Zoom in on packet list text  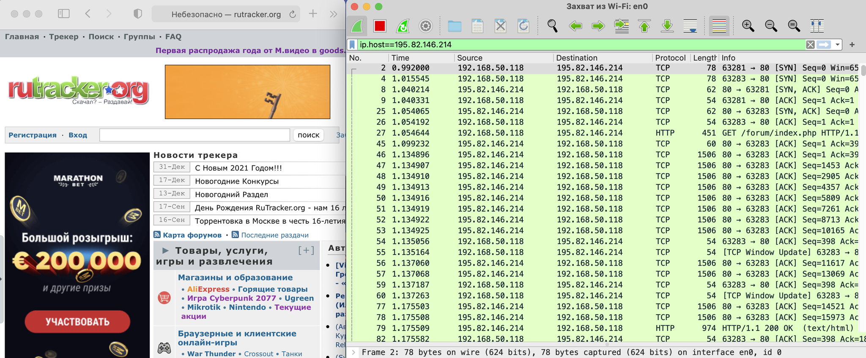click(748, 26)
